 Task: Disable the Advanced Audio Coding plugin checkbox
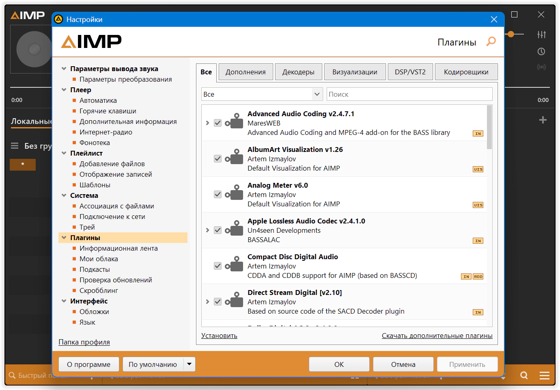coord(218,123)
